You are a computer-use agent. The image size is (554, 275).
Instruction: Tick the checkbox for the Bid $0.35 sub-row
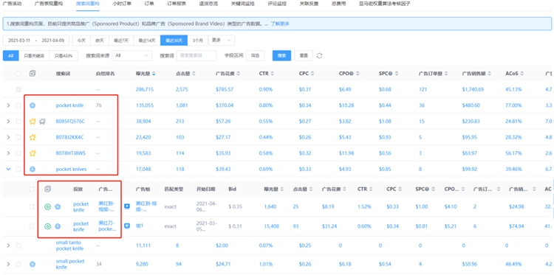pos(32,207)
